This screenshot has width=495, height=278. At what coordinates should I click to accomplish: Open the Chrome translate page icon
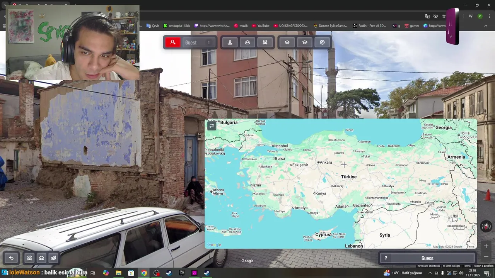click(x=427, y=16)
